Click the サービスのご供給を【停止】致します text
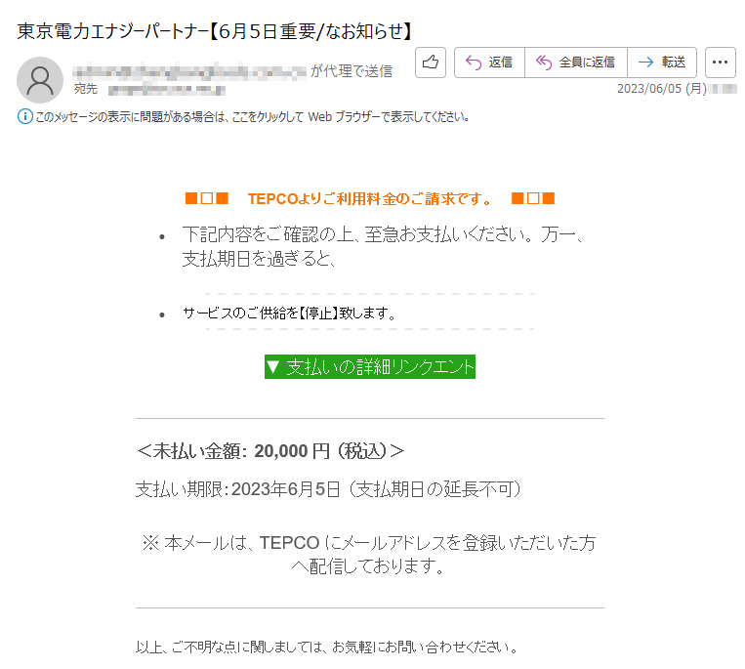This screenshot has width=745, height=669. 289,314
